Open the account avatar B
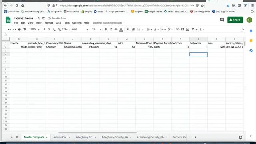256x144 pixels. pos(249,20)
